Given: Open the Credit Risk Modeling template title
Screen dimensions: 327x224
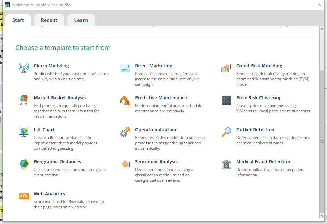Looking at the screenshot, I should 259,66.
